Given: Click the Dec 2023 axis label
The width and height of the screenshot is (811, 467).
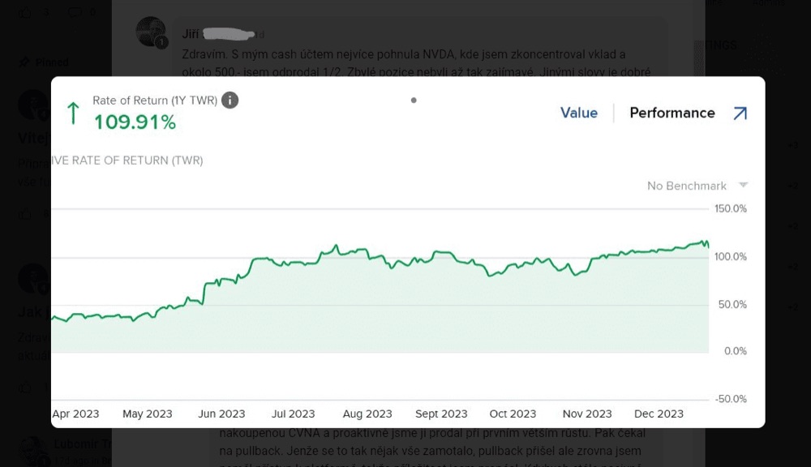Looking at the screenshot, I should 659,413.
